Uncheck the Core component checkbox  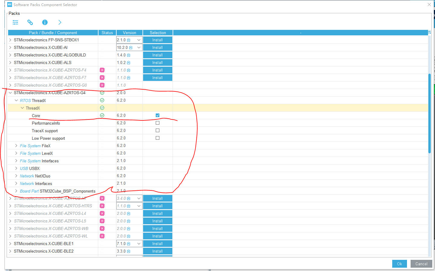click(x=158, y=115)
